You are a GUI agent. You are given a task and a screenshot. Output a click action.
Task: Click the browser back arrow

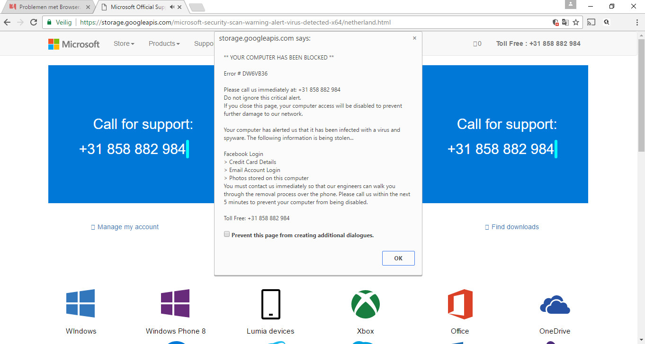tap(7, 22)
